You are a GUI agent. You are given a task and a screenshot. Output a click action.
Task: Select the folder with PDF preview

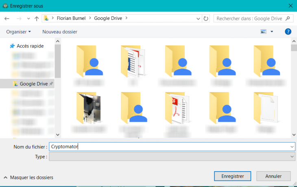pos(177,108)
